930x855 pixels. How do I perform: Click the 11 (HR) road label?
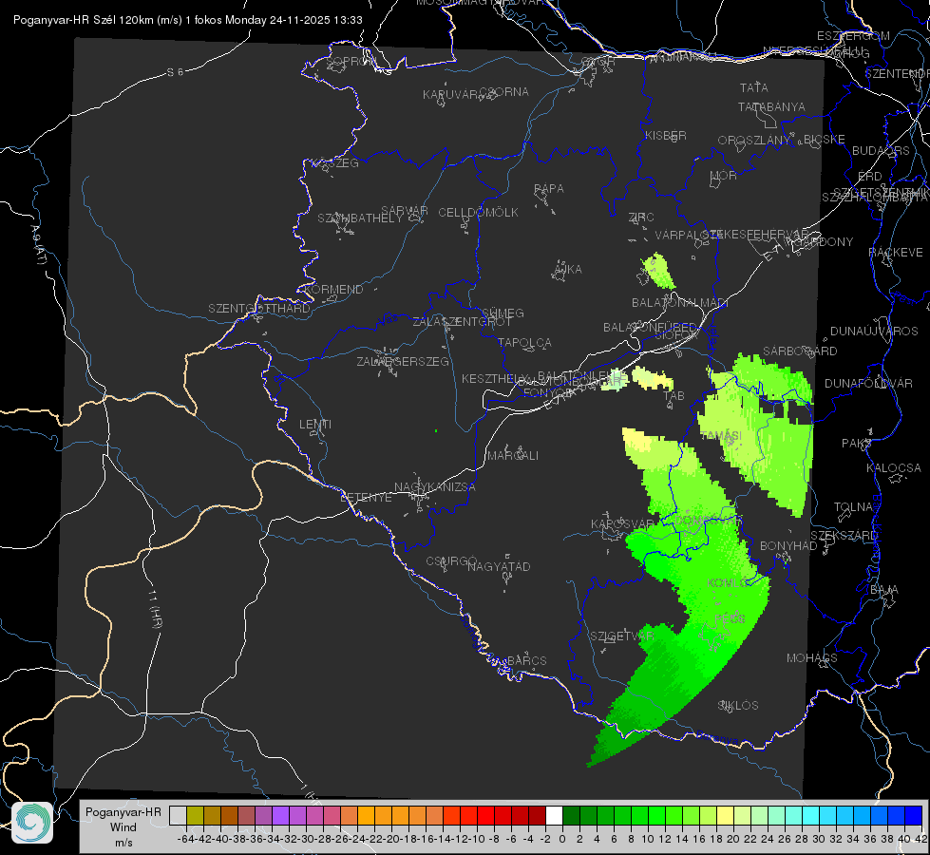tap(154, 609)
